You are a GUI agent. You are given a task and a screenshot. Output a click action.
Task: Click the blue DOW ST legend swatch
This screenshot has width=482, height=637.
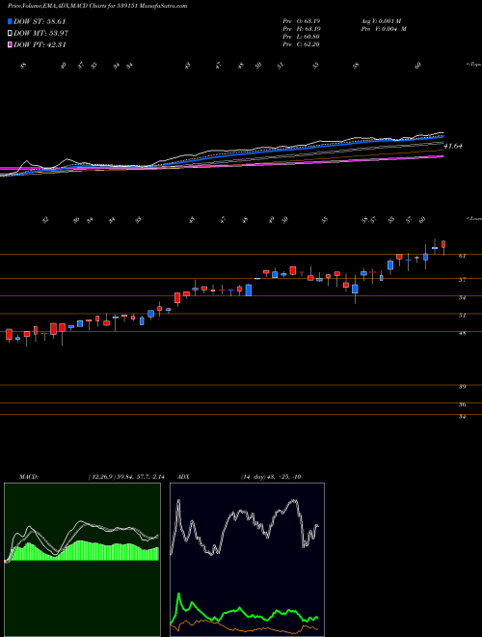[11, 21]
